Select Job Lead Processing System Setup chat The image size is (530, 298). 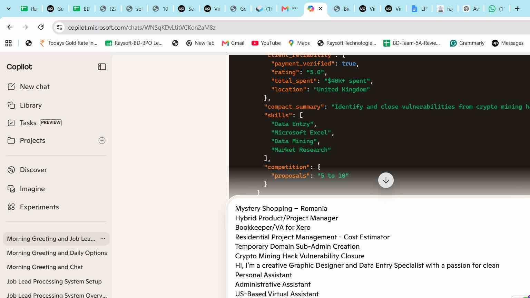(54, 281)
